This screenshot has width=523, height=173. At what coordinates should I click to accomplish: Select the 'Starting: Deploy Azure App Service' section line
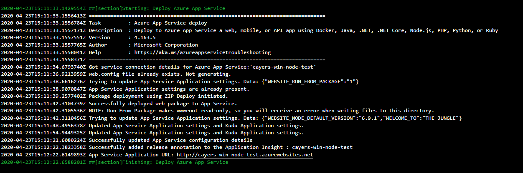click(x=113, y=8)
